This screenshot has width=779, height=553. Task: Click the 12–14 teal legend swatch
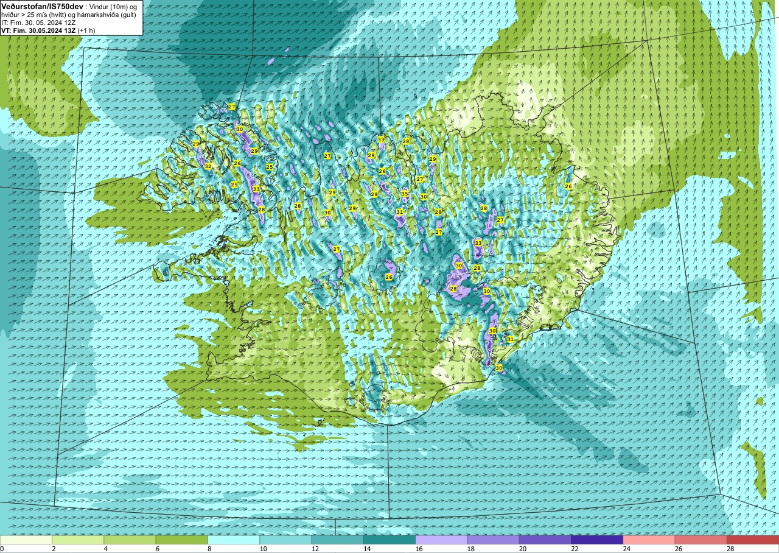pyautogui.click(x=338, y=540)
